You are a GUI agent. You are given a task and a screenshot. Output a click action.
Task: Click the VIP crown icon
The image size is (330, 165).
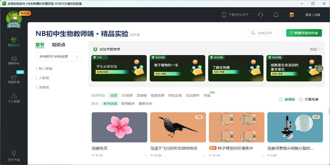pyautogui.click(x=292, y=15)
